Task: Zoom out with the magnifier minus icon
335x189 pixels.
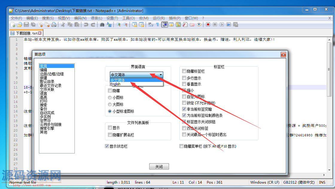Action: pos(125,25)
